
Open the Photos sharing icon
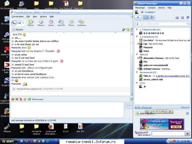click(71, 23)
